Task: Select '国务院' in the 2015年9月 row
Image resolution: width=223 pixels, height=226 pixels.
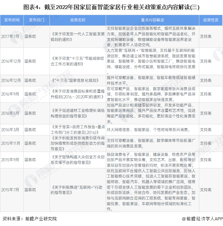Action: coord(30,160)
